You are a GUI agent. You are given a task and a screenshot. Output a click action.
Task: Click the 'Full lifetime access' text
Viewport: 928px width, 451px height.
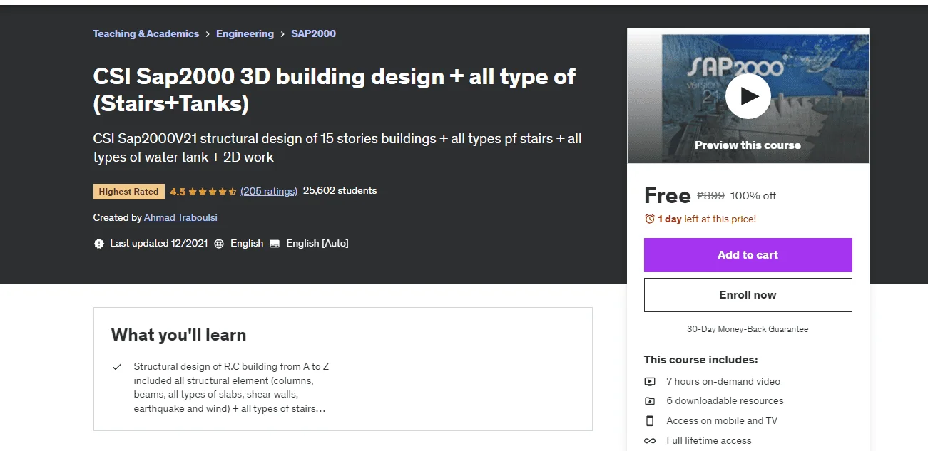pyautogui.click(x=709, y=441)
